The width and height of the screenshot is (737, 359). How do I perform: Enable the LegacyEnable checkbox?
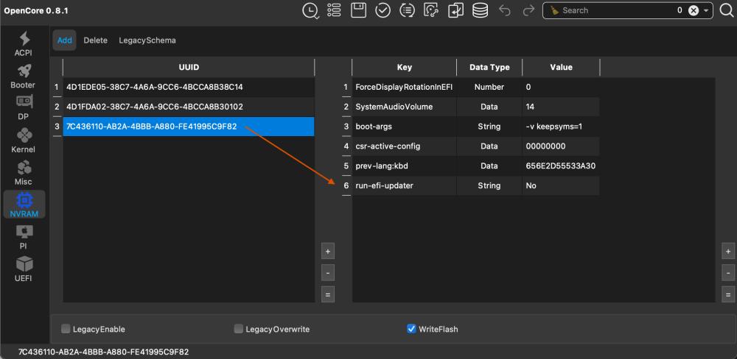coord(66,329)
